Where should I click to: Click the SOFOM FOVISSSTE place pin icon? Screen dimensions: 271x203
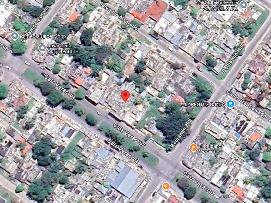(x=244, y=5)
